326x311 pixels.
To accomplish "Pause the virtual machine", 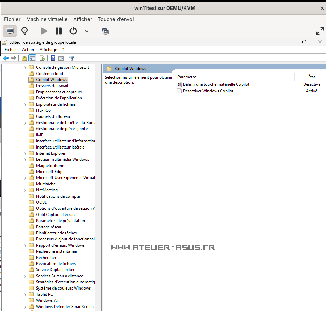I will (59, 31).
